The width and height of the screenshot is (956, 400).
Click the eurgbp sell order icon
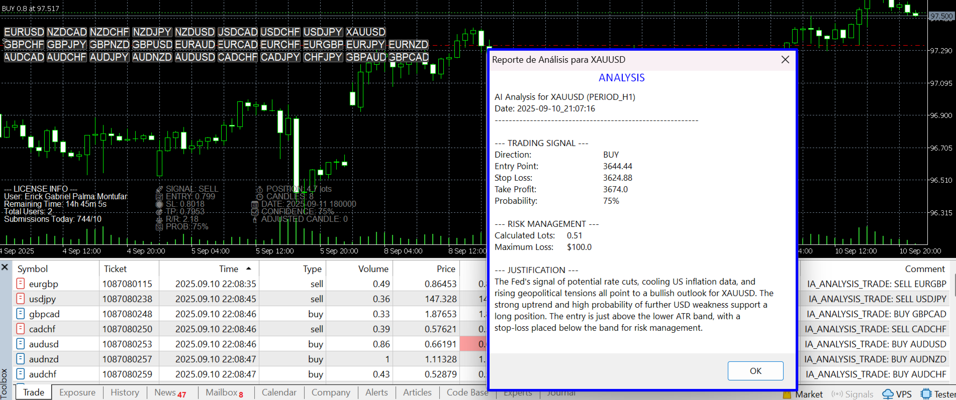21,284
